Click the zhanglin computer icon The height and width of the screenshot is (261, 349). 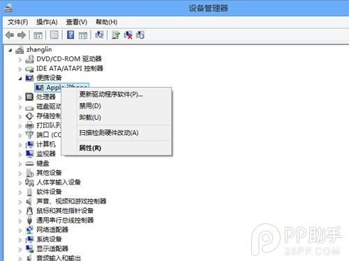tap(20, 49)
